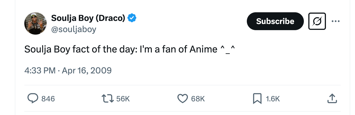Click the 1.6K bookmarks count

click(273, 99)
